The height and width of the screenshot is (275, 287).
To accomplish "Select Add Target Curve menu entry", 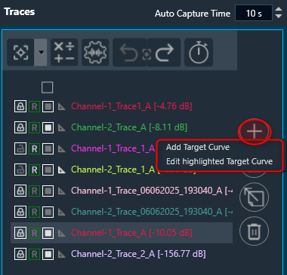I will point(198,147).
